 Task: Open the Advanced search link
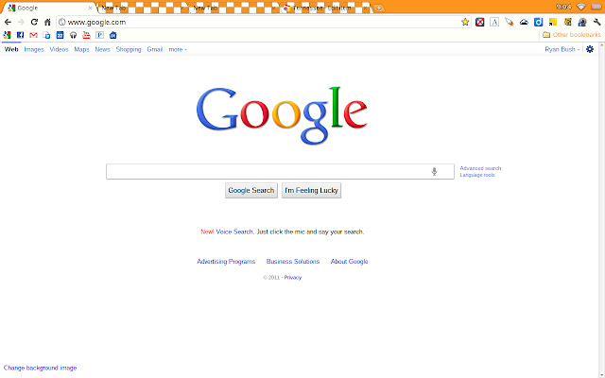click(x=480, y=168)
